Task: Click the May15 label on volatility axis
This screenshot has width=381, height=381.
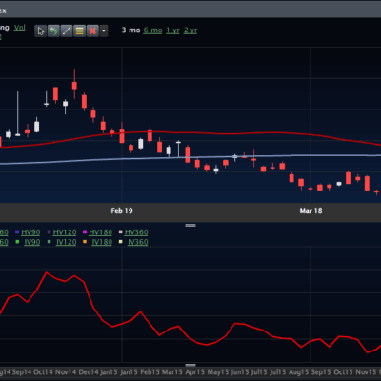Action: click(x=218, y=372)
